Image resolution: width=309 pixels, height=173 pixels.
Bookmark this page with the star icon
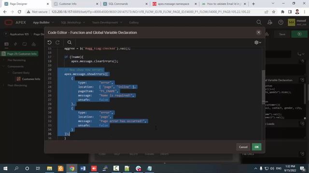[x=274, y=12]
